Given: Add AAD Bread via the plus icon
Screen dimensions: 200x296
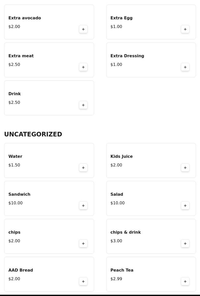Looking at the screenshot, I should tap(83, 281).
